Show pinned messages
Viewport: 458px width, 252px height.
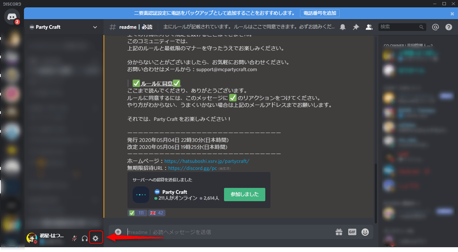point(356,27)
